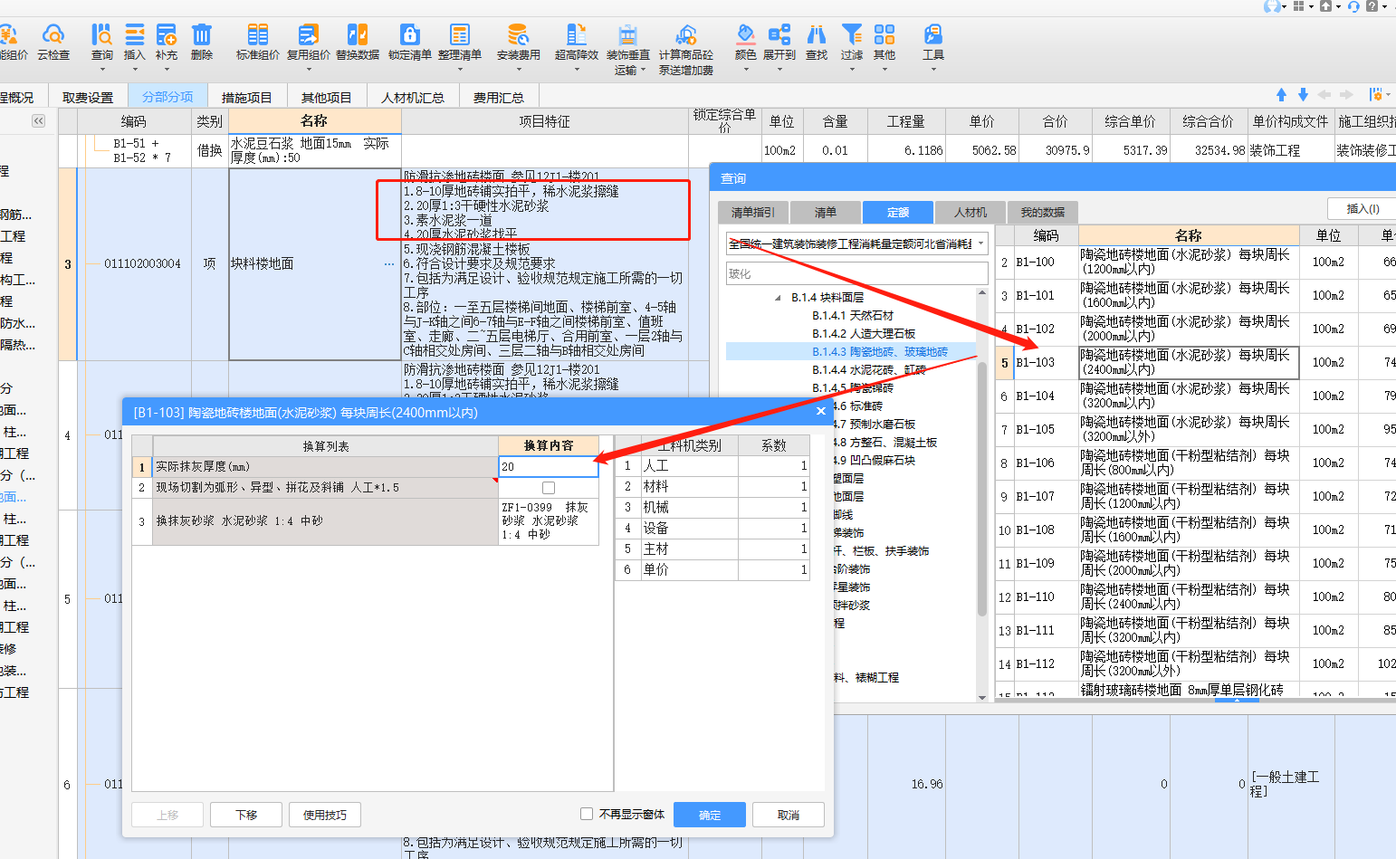The height and width of the screenshot is (859, 1396).
Task: Switch to the 措施项目 tab
Action: pyautogui.click(x=246, y=97)
